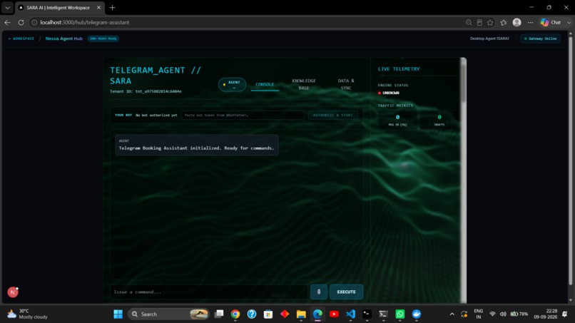This screenshot has width=575, height=323.
Task: Open the browser reading view icon
Action: 479,22
